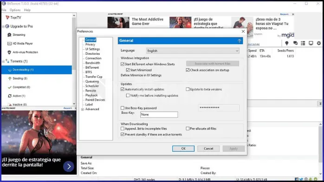Close the top advertisement banner
The image size is (324, 182).
tap(293, 14)
